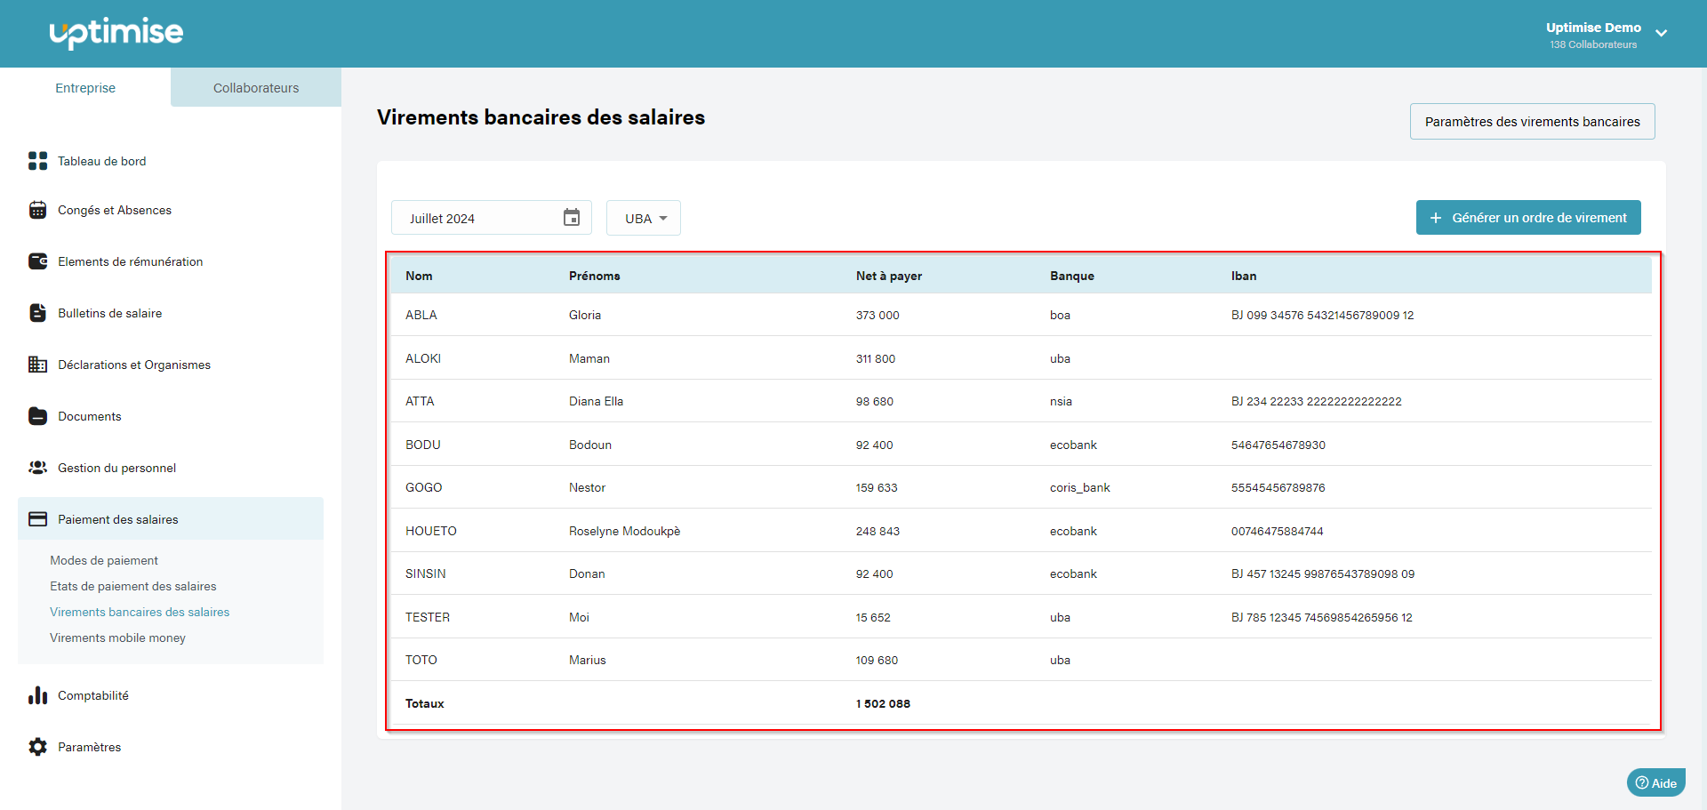The width and height of the screenshot is (1707, 810).
Task: Click the Déclarations et Organismes building icon
Action: 37,365
